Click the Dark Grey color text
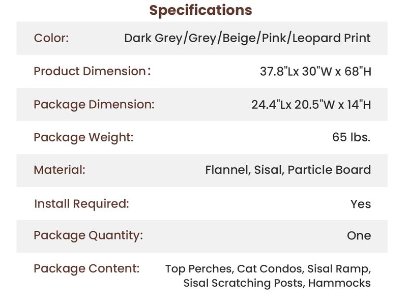The image size is (407, 305). click(152, 38)
